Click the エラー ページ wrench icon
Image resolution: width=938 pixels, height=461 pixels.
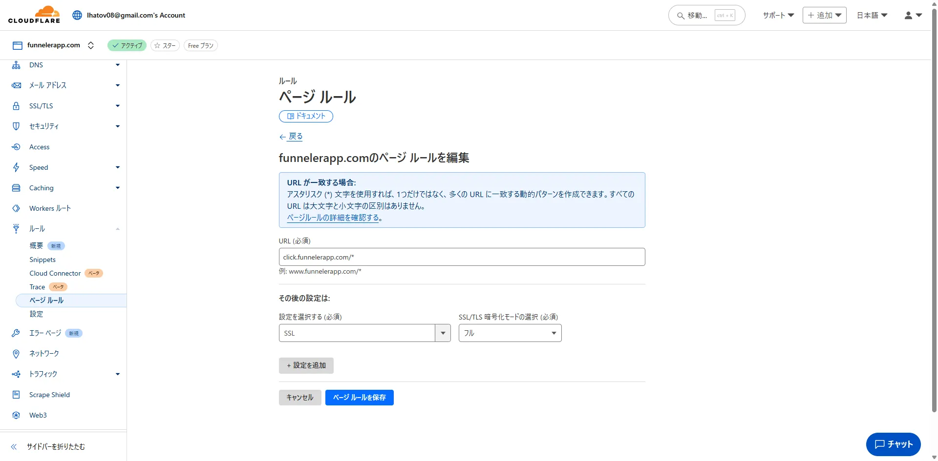(16, 333)
